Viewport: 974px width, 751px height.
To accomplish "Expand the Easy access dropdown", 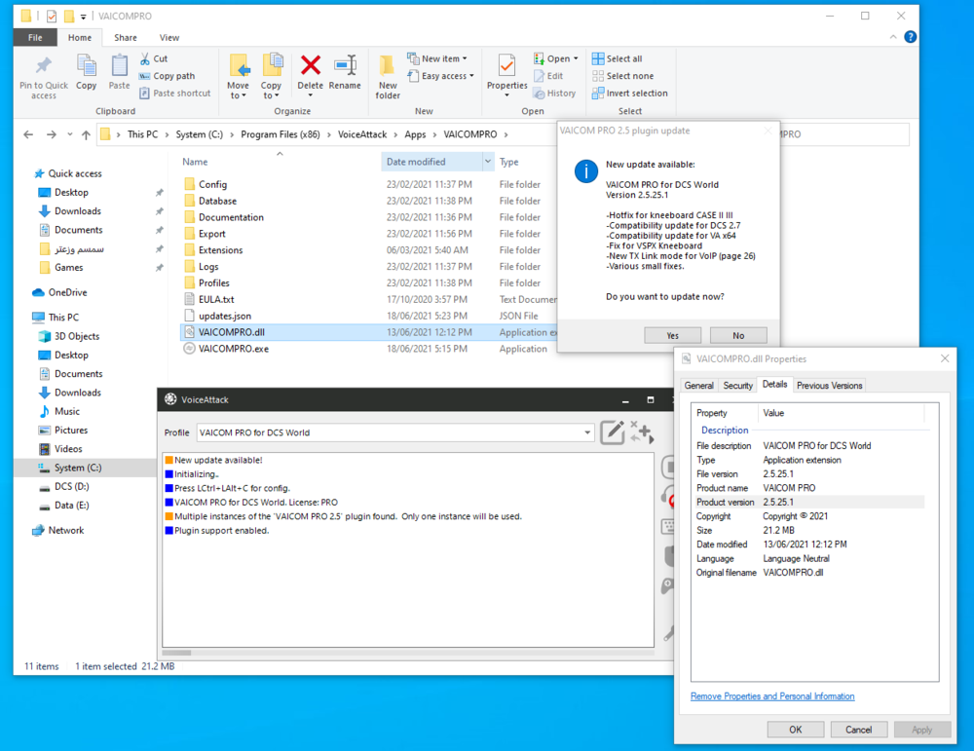I will [471, 76].
